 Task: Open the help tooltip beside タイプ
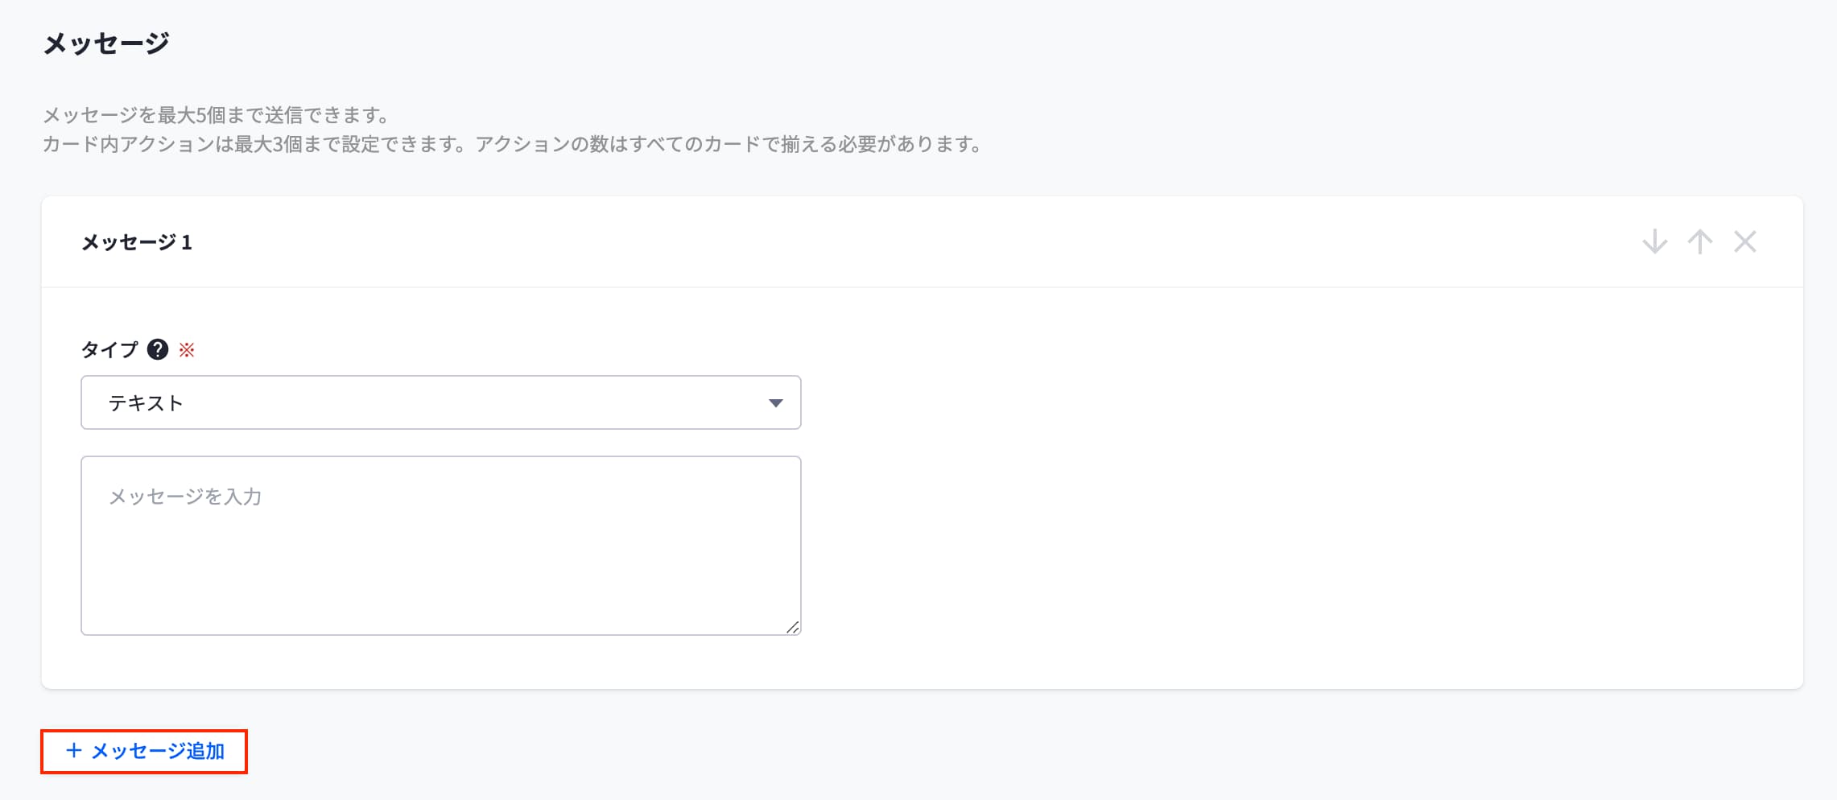tap(158, 349)
